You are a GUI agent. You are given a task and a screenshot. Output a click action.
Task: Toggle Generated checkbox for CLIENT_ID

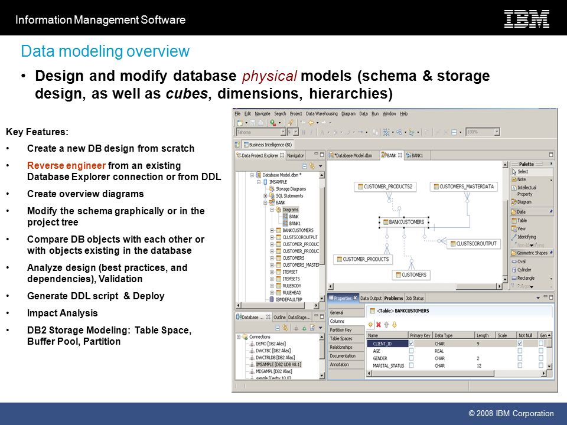pyautogui.click(x=540, y=343)
